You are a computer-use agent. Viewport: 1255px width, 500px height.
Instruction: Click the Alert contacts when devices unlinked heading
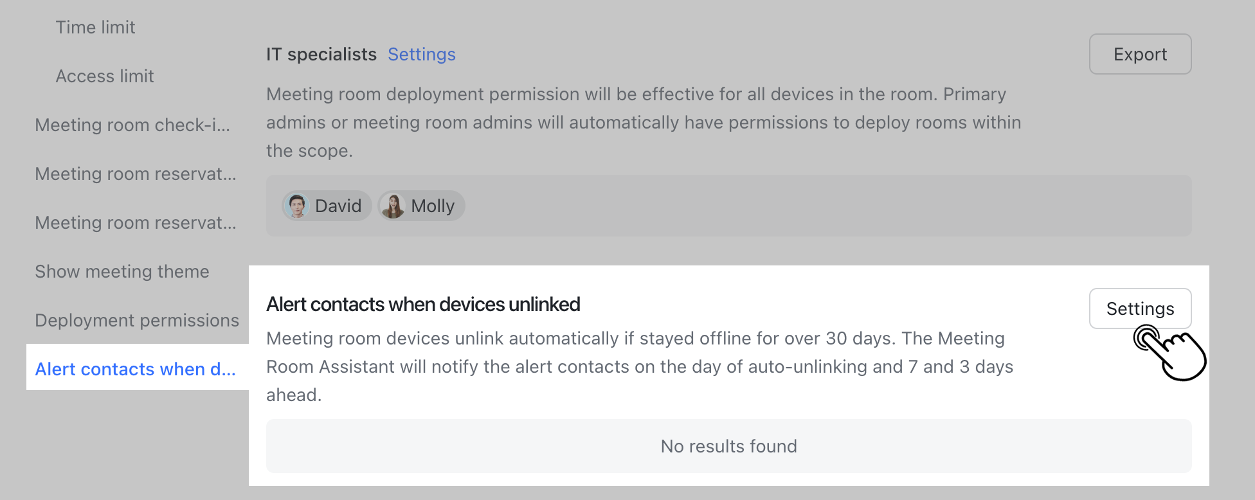click(x=423, y=304)
